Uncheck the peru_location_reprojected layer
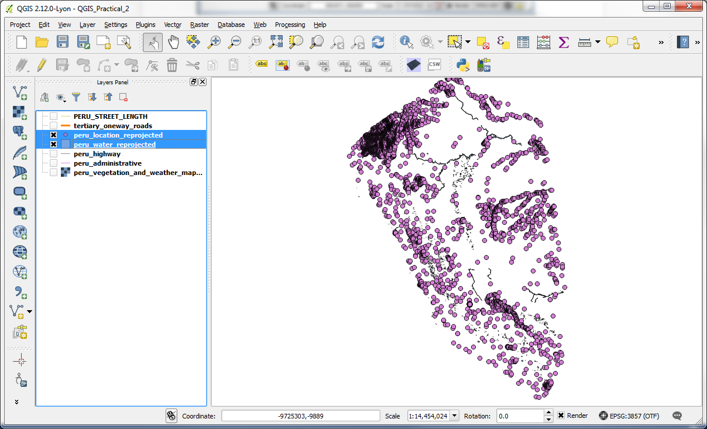This screenshot has height=429, width=707. pyautogui.click(x=53, y=135)
